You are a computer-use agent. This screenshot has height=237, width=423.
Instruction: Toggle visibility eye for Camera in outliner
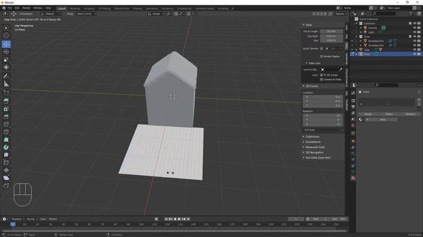tap(414, 28)
